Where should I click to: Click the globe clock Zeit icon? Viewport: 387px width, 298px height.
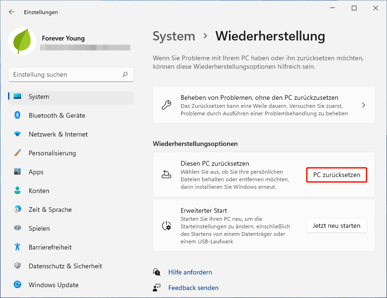click(17, 209)
